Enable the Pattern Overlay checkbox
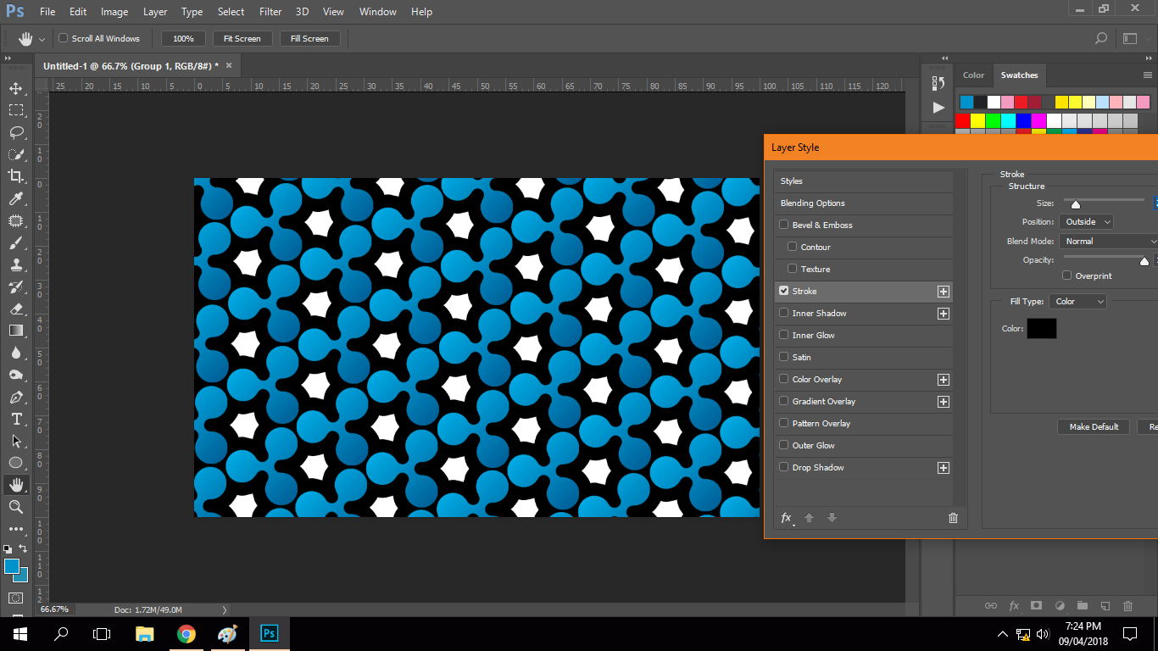The image size is (1158, 651). [784, 423]
